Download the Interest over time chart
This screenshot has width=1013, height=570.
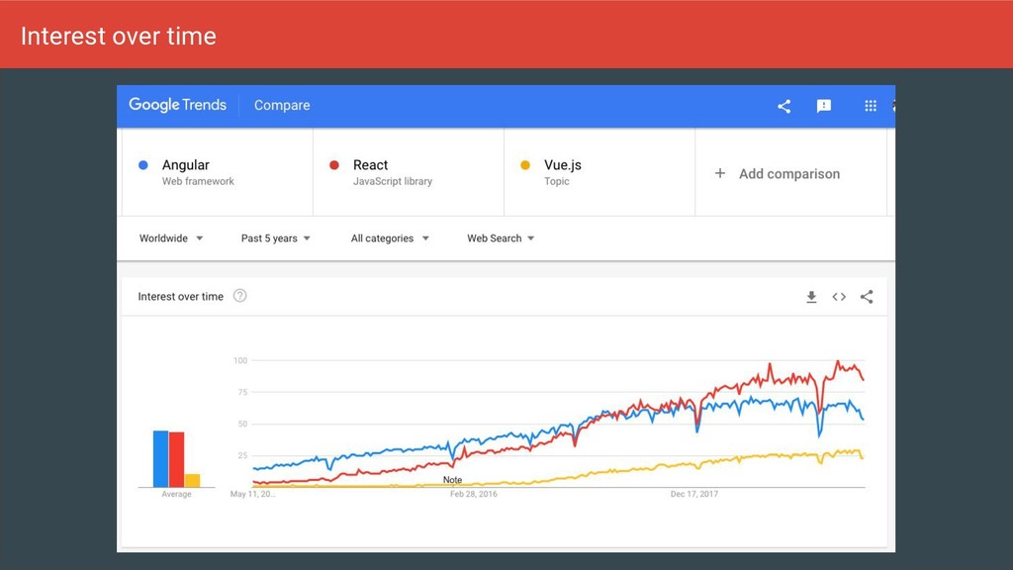[811, 297]
